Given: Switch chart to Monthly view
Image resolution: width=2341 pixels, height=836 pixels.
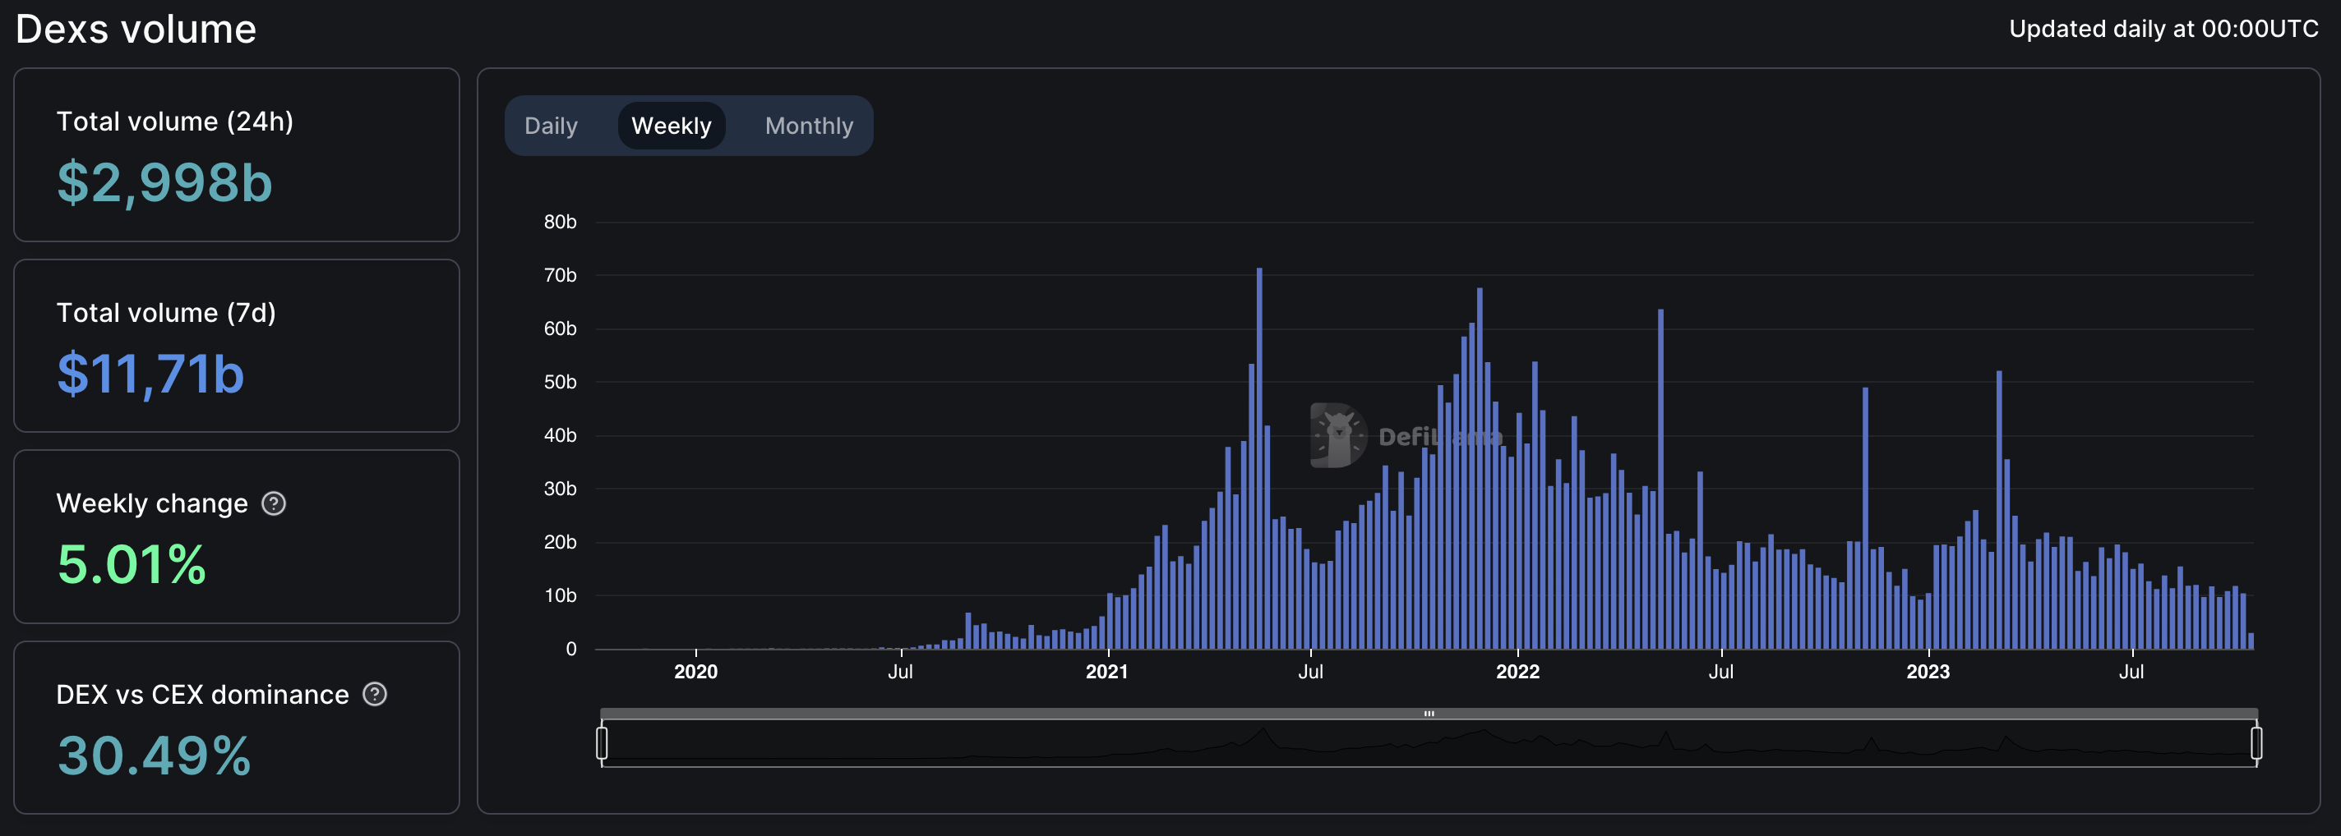Looking at the screenshot, I should tap(809, 126).
